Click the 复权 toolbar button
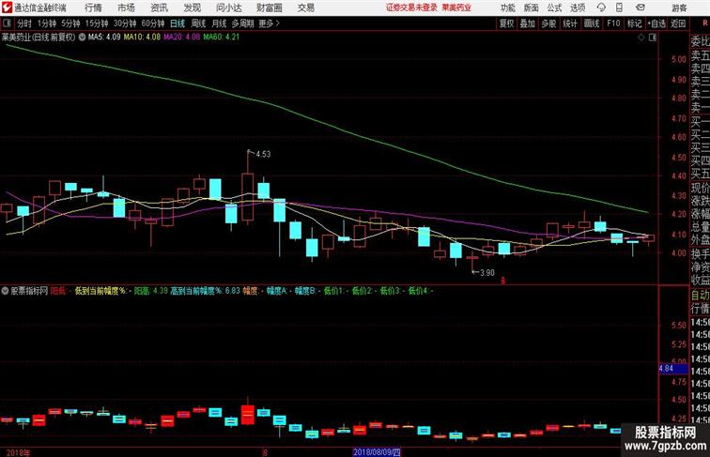The width and height of the screenshot is (710, 457). 507,23
